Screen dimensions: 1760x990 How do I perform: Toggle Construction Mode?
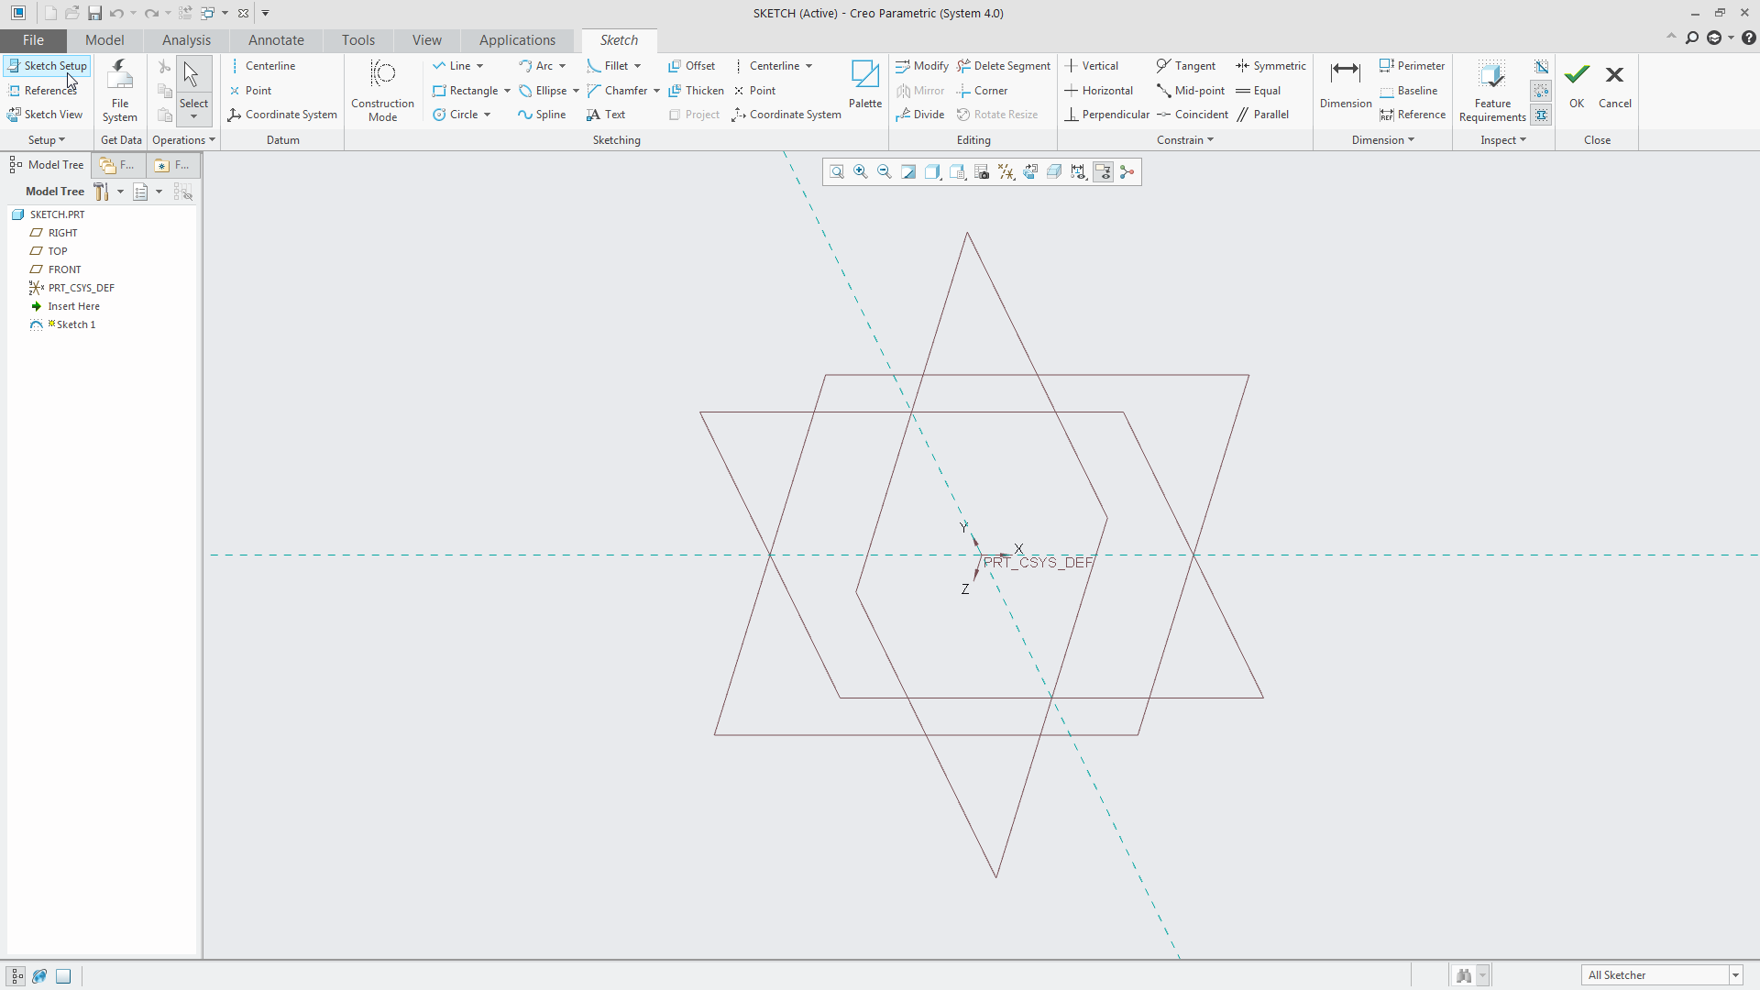[382, 90]
